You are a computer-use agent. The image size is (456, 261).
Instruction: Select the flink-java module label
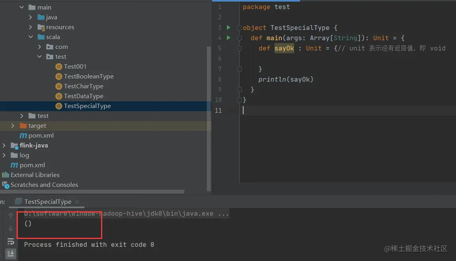tap(34, 145)
